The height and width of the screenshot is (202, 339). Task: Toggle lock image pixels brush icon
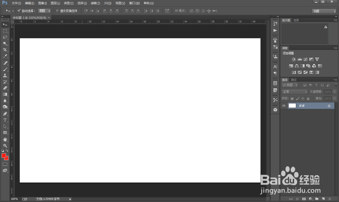tap(298, 98)
